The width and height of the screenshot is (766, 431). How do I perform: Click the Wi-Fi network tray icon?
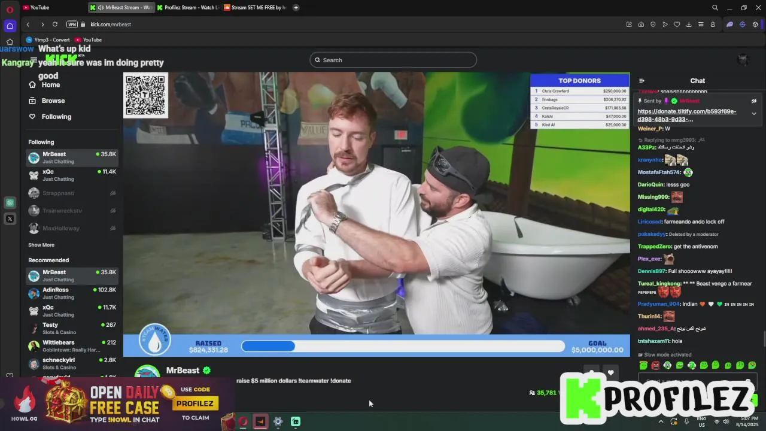click(x=716, y=421)
